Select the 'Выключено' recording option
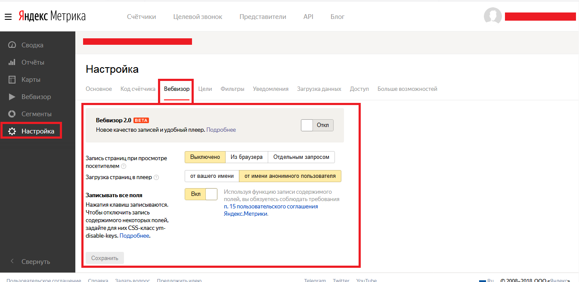This screenshot has width=579, height=282. 205,157
